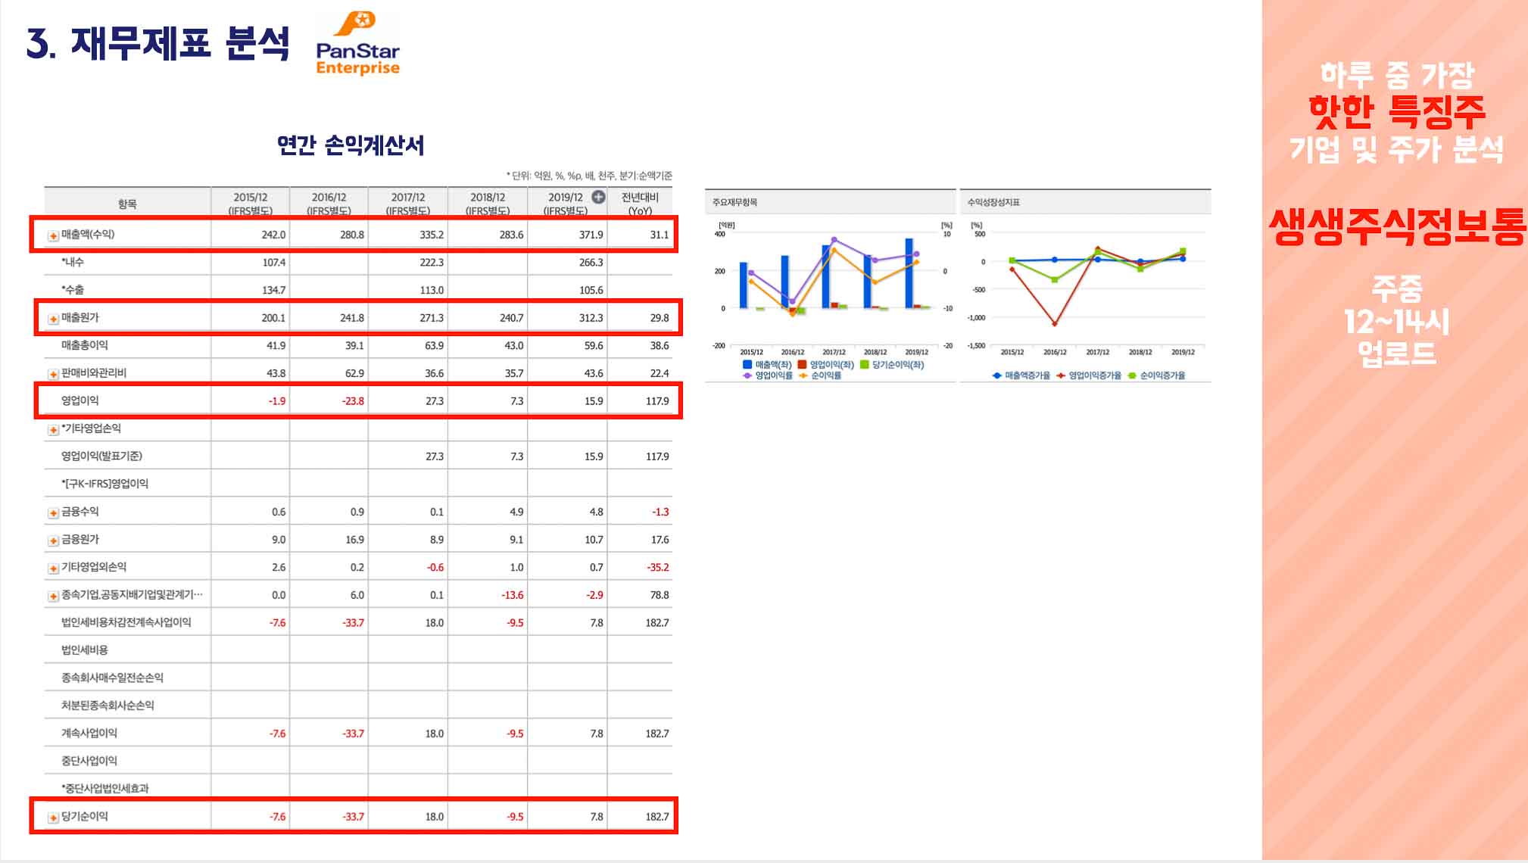Image resolution: width=1528 pixels, height=863 pixels.
Task: Select the 수익성장성지표 chart tab header
Action: click(993, 202)
